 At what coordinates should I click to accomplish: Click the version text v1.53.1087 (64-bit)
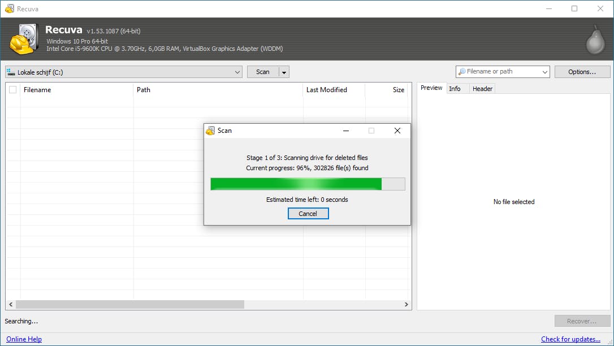[114, 31]
